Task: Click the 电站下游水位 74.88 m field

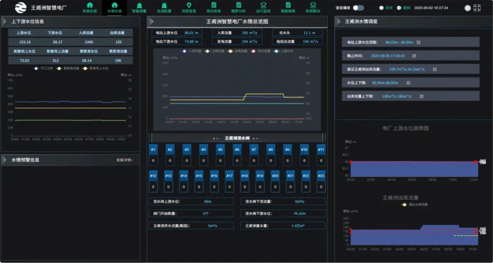Action: [177, 41]
